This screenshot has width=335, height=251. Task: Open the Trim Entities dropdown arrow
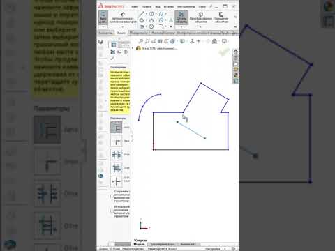coord(181,27)
